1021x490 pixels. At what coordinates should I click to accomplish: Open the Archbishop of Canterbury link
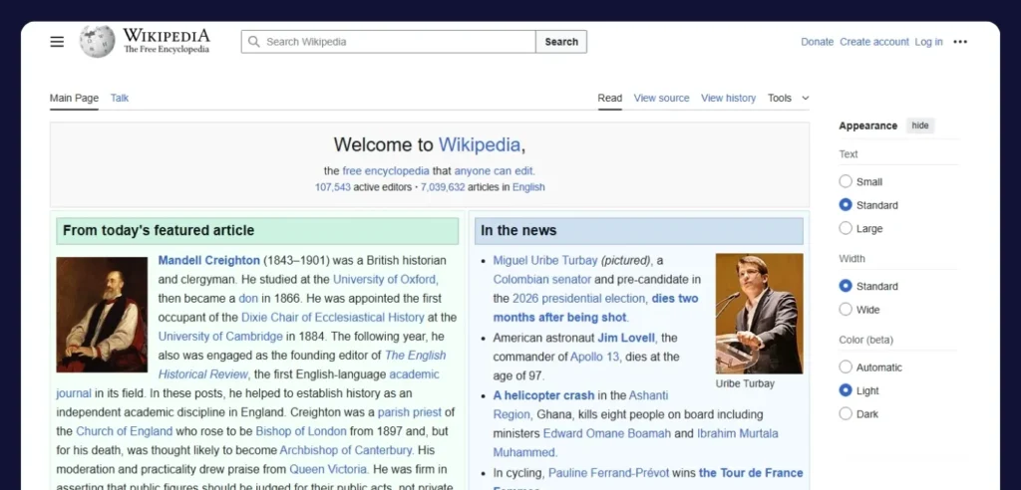point(346,450)
